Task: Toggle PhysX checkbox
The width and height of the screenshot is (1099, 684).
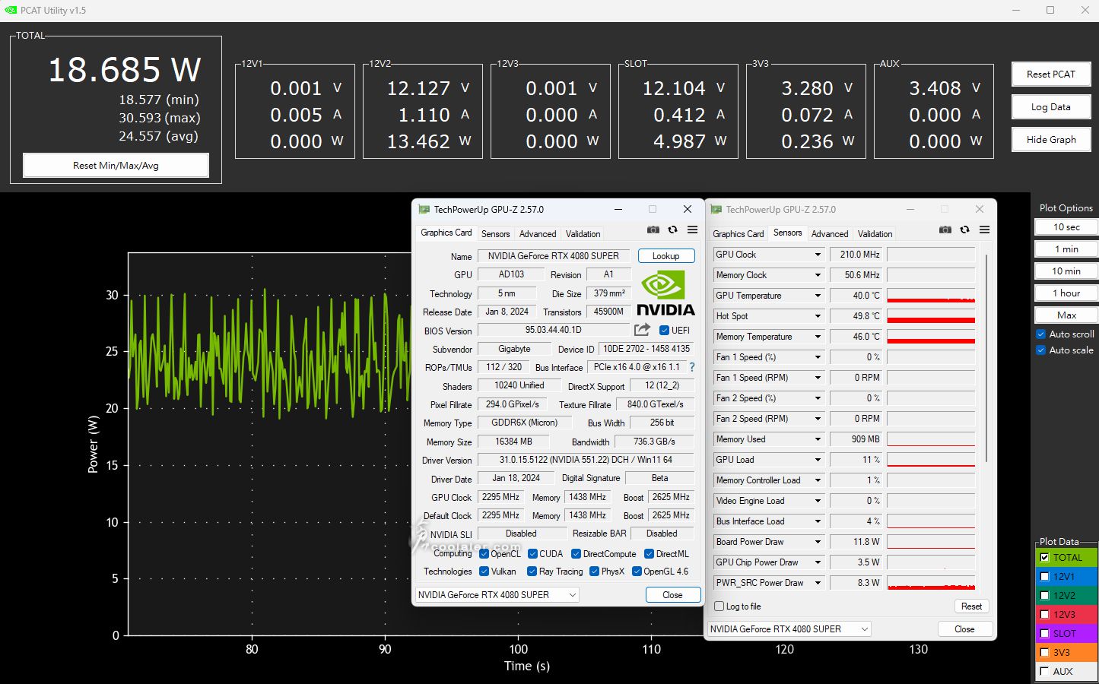Action: (x=594, y=572)
